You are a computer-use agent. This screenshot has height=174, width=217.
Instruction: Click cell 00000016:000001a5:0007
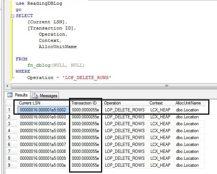(x=43, y=145)
